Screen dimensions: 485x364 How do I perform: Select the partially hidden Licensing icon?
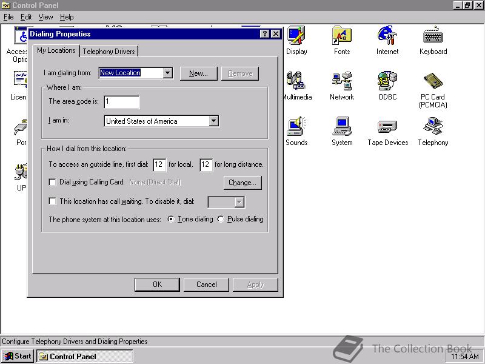pyautogui.click(x=19, y=86)
